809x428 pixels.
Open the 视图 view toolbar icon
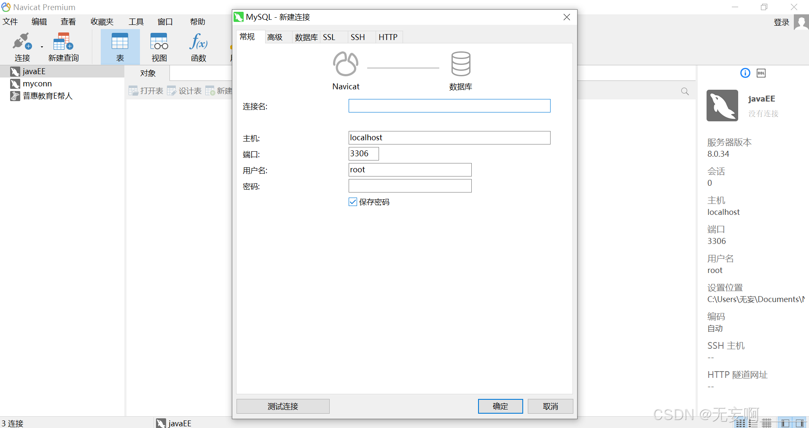point(159,47)
